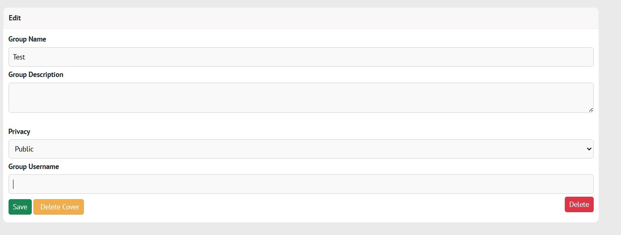Click the Group Name field containing Test

coord(301,57)
